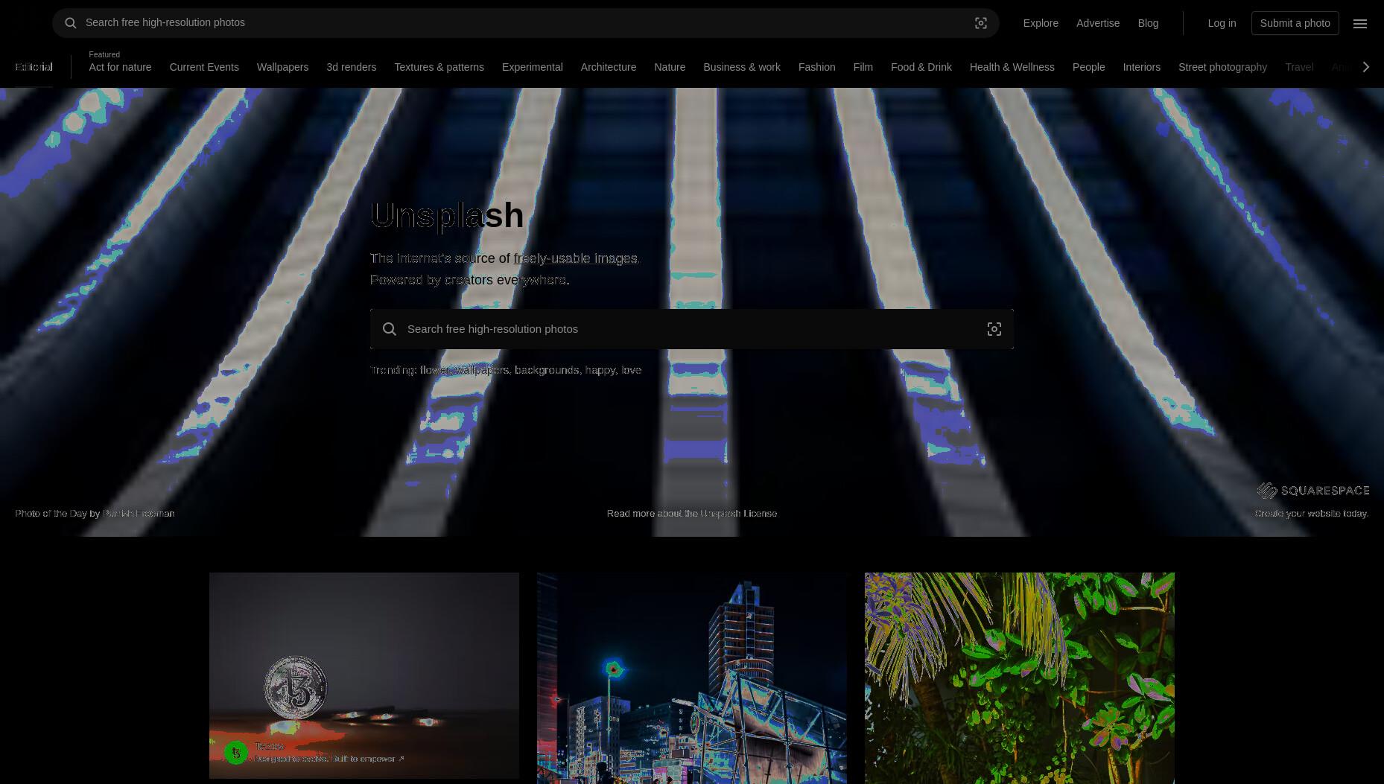The width and height of the screenshot is (1384, 784).
Task: Select 3d renders category
Action: (x=351, y=67)
